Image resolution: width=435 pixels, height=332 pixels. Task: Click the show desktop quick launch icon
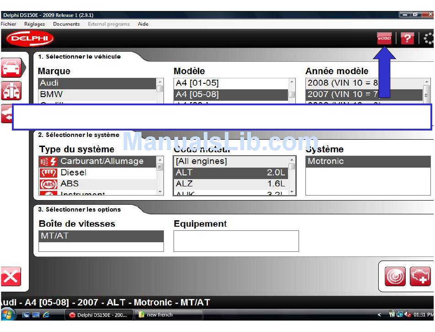click(x=26, y=315)
